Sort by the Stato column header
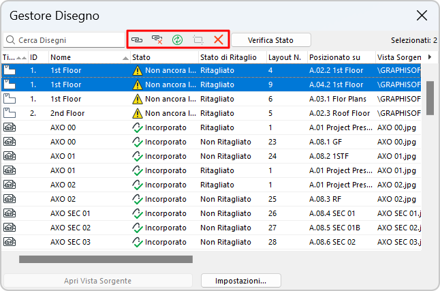The height and width of the screenshot is (291, 440). click(x=162, y=57)
